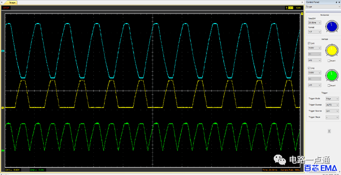Screen dimensions: 341x175
Task: Click the blue horizontal Time/DIV knob
Action: [x=332, y=26]
